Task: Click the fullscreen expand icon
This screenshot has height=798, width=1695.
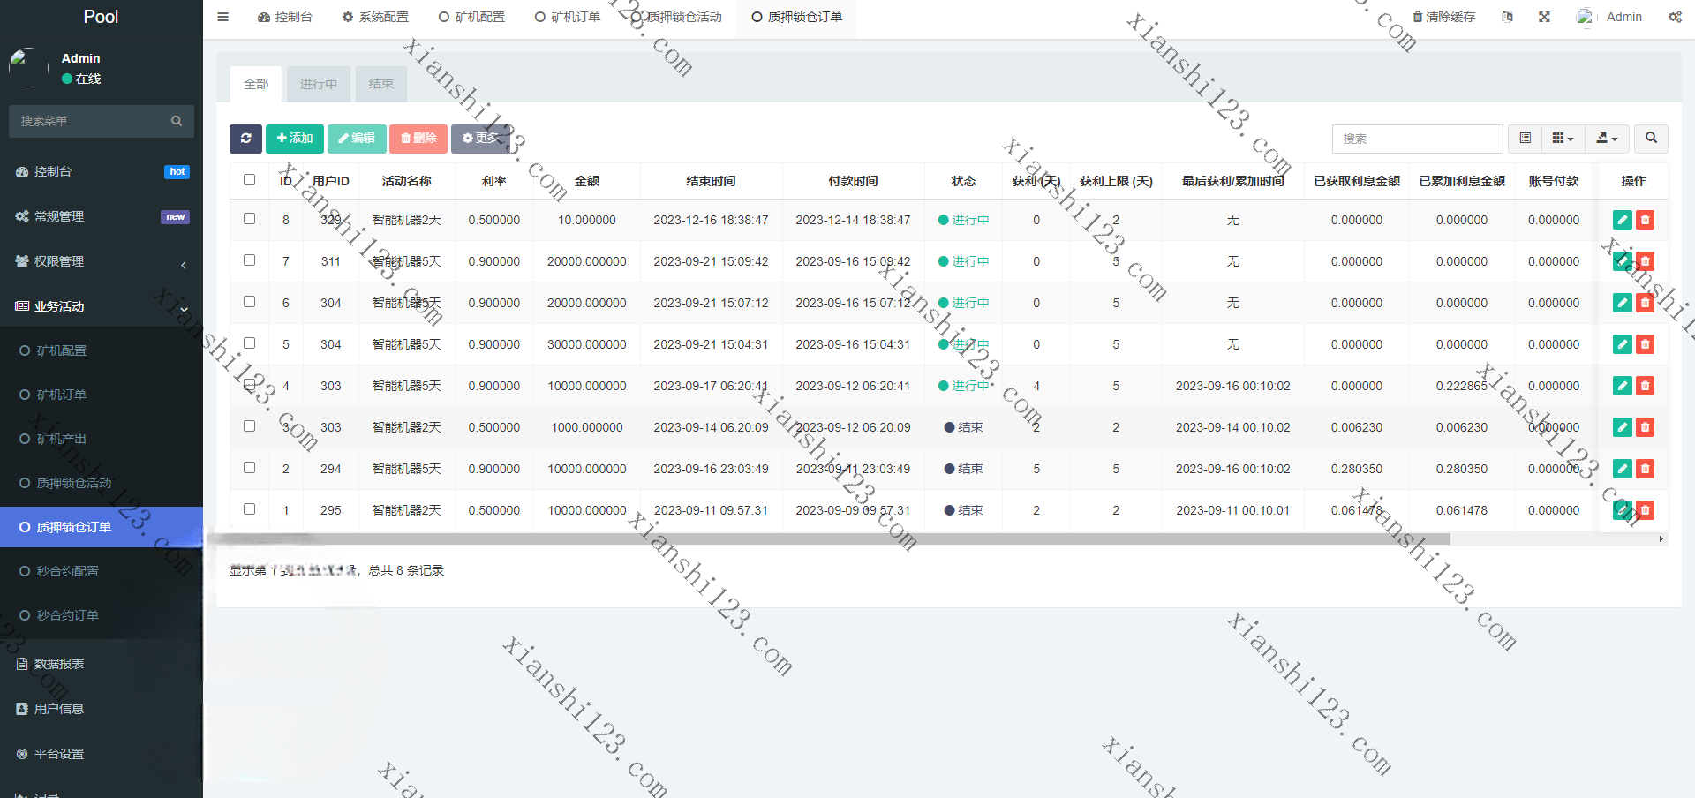Action: click(x=1544, y=17)
